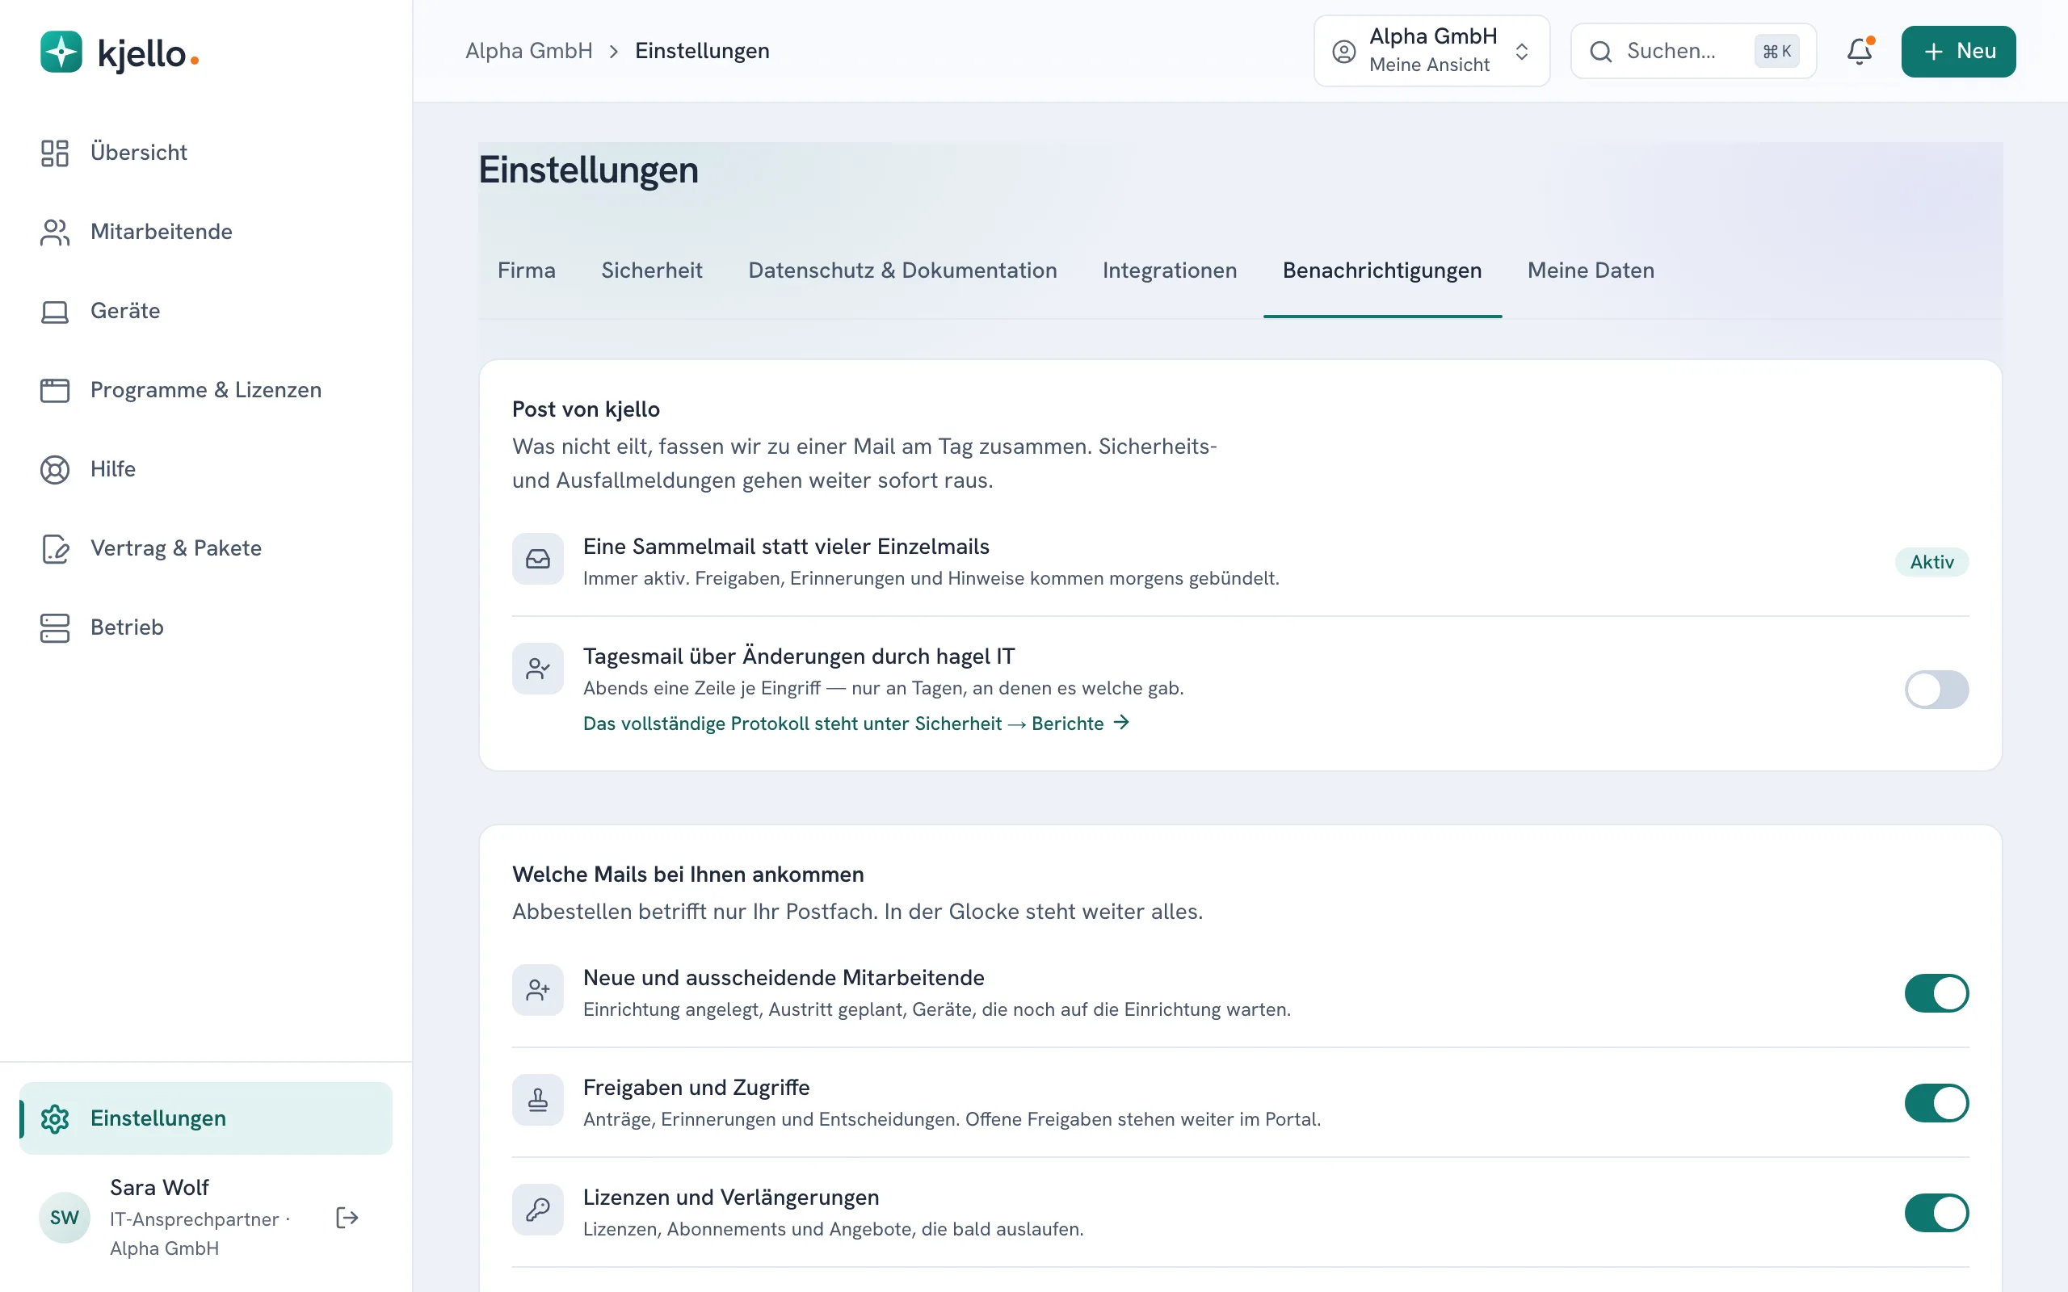Switch to the Sicherheit tab
The height and width of the screenshot is (1292, 2068).
tap(651, 271)
